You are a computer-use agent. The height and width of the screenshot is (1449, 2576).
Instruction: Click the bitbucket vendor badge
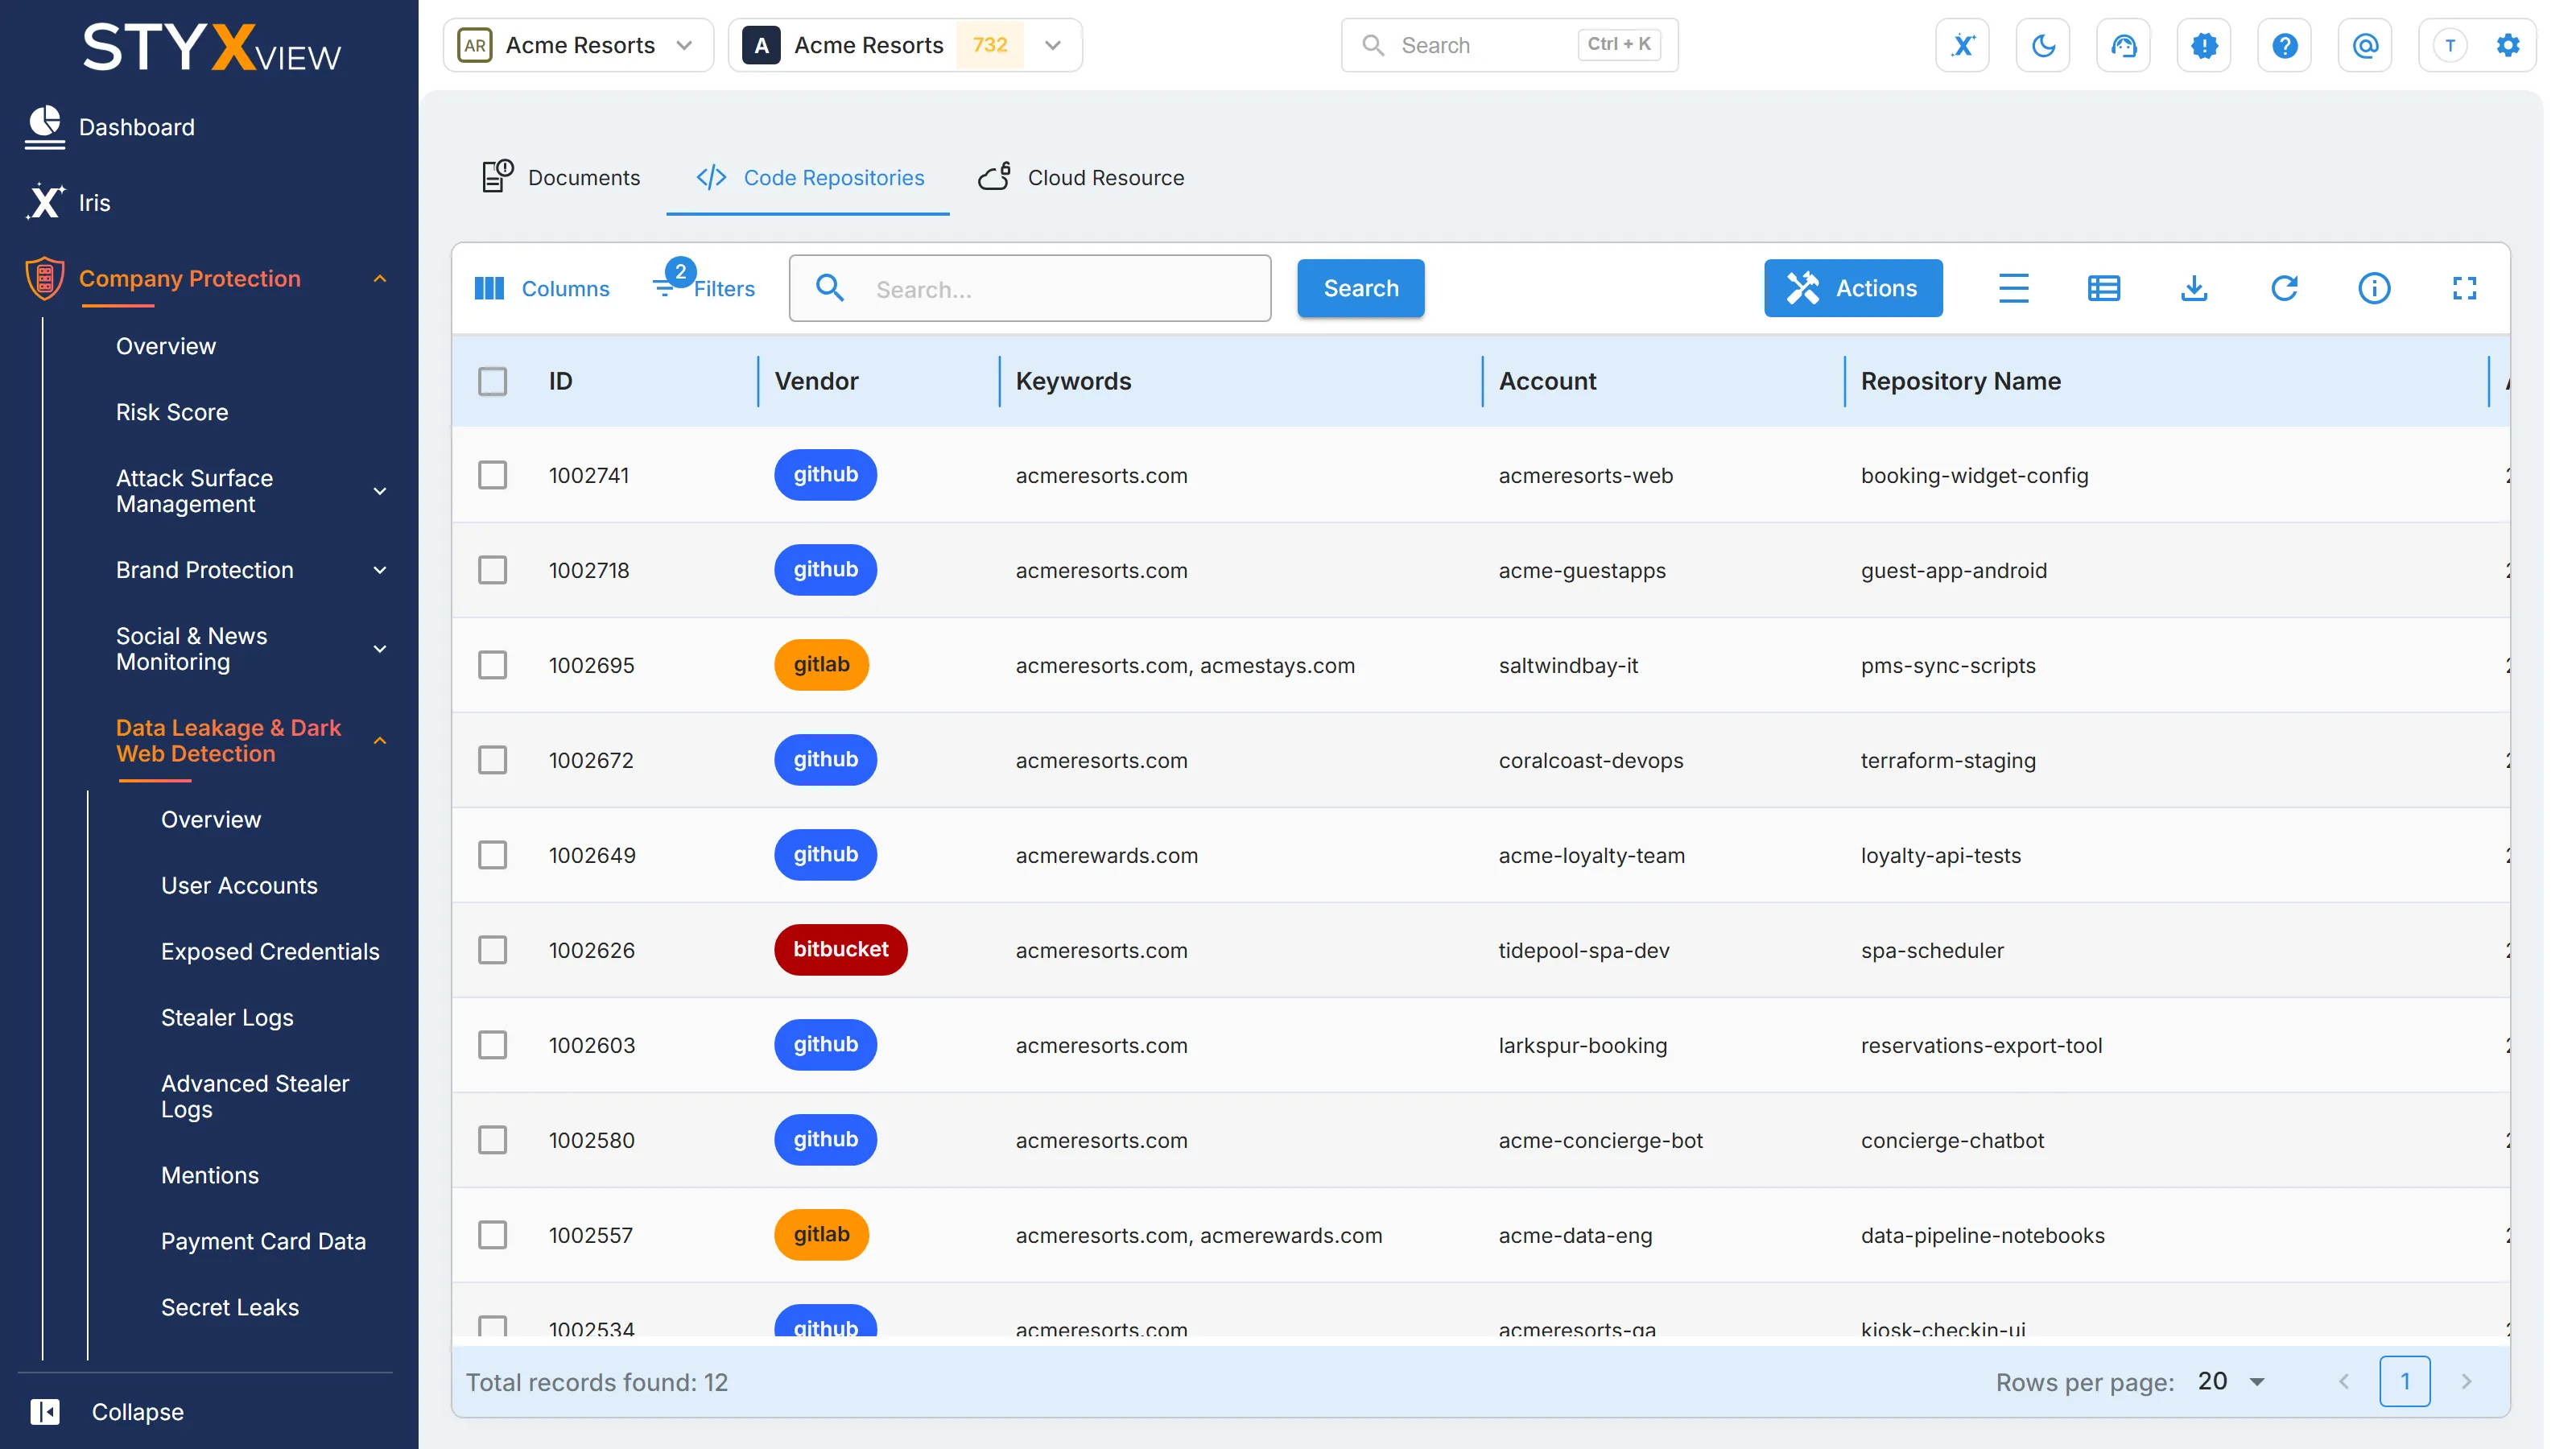tap(840, 949)
